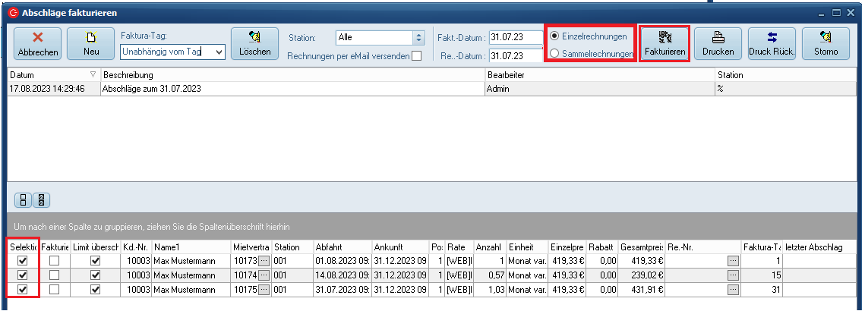The image size is (865, 311).
Task: Click the Storno reversal button
Action: (x=826, y=43)
